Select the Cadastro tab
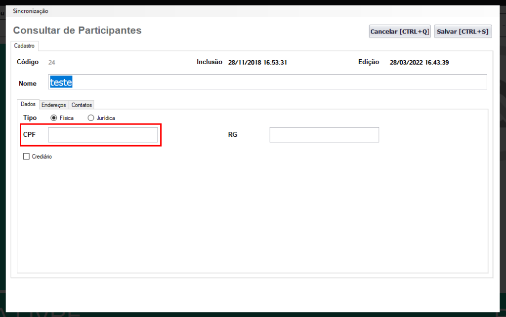Screen dimensions: 506x317 (x=24, y=46)
